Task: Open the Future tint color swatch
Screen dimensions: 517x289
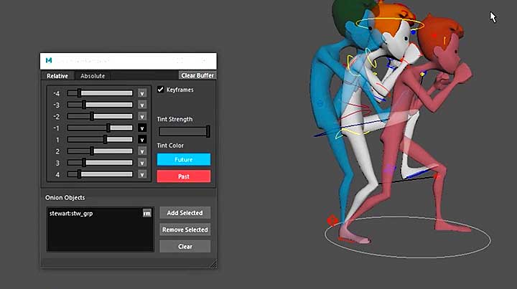Action: [184, 160]
